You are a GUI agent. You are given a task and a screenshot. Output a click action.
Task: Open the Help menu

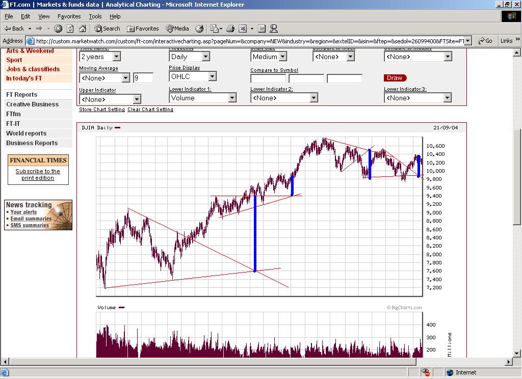click(x=115, y=16)
